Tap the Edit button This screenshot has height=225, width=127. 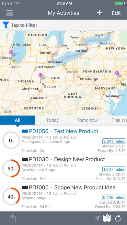(x=116, y=13)
